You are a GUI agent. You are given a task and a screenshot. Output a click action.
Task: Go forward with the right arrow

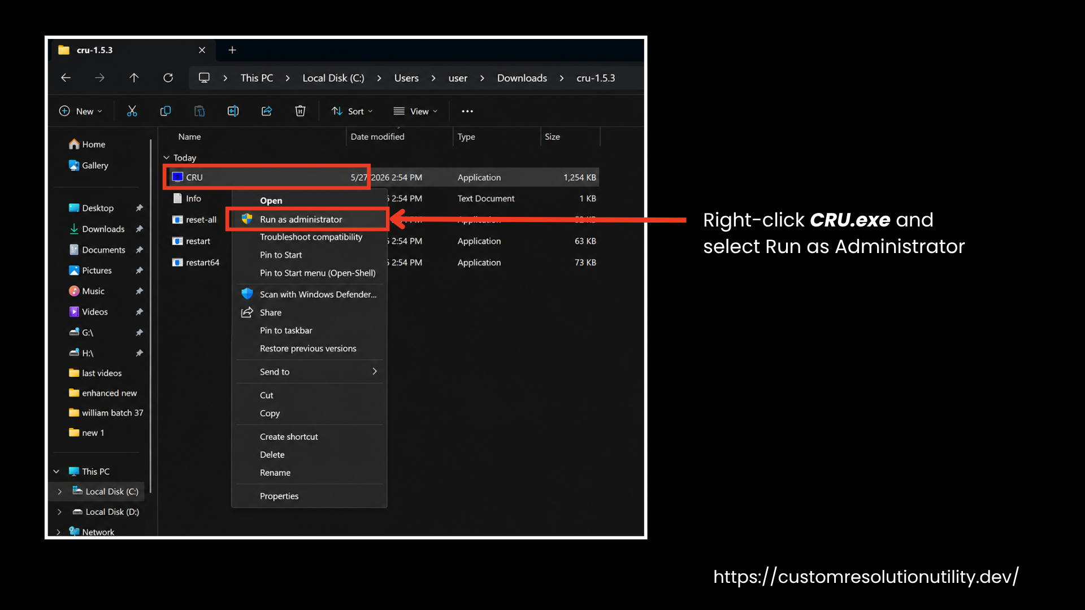99,78
